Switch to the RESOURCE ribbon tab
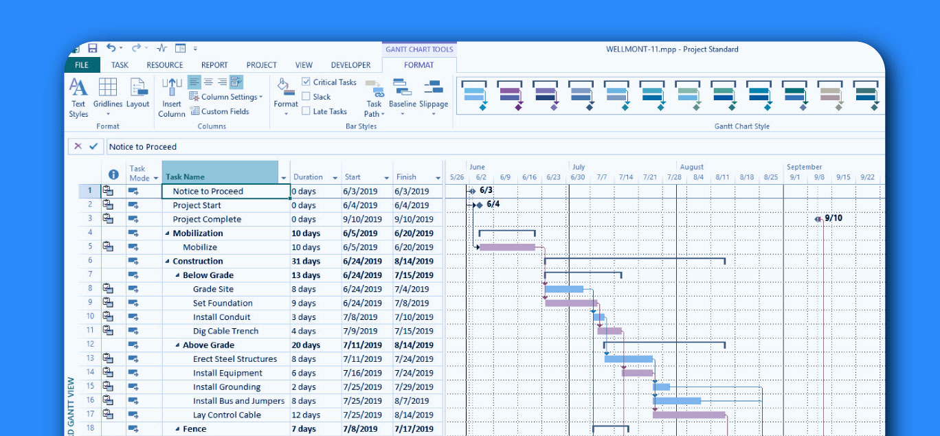Screen dimensions: 940x436 [165, 65]
